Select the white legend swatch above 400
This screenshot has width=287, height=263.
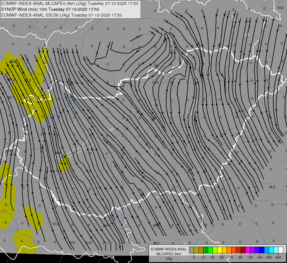(x=281, y=250)
